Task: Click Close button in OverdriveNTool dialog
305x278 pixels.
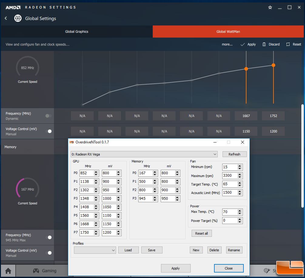Action: (229, 268)
